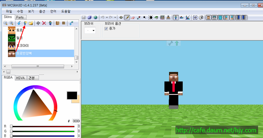Open the 보기 menu

coord(31,11)
